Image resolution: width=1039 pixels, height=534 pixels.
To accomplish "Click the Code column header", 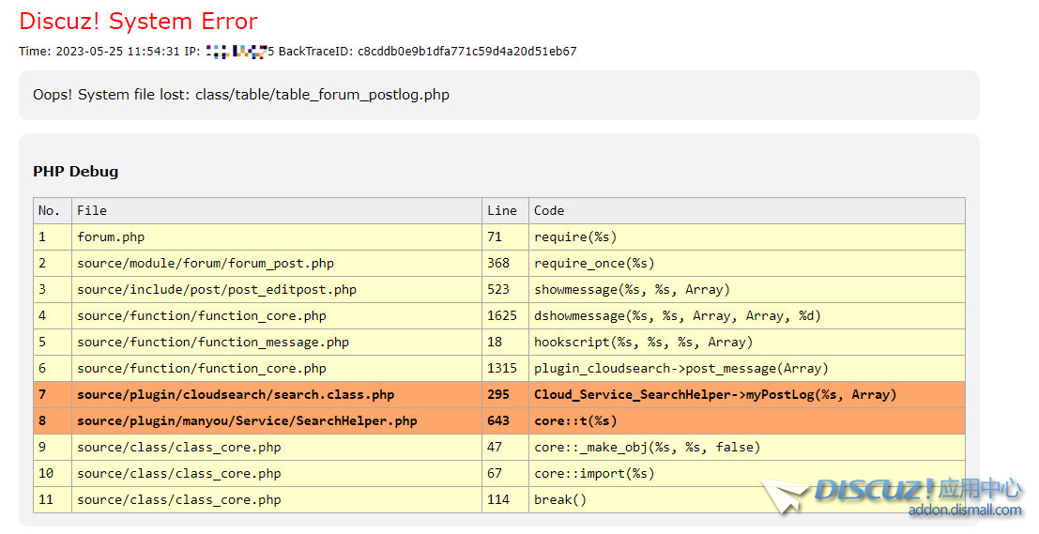I will click(x=549, y=210).
